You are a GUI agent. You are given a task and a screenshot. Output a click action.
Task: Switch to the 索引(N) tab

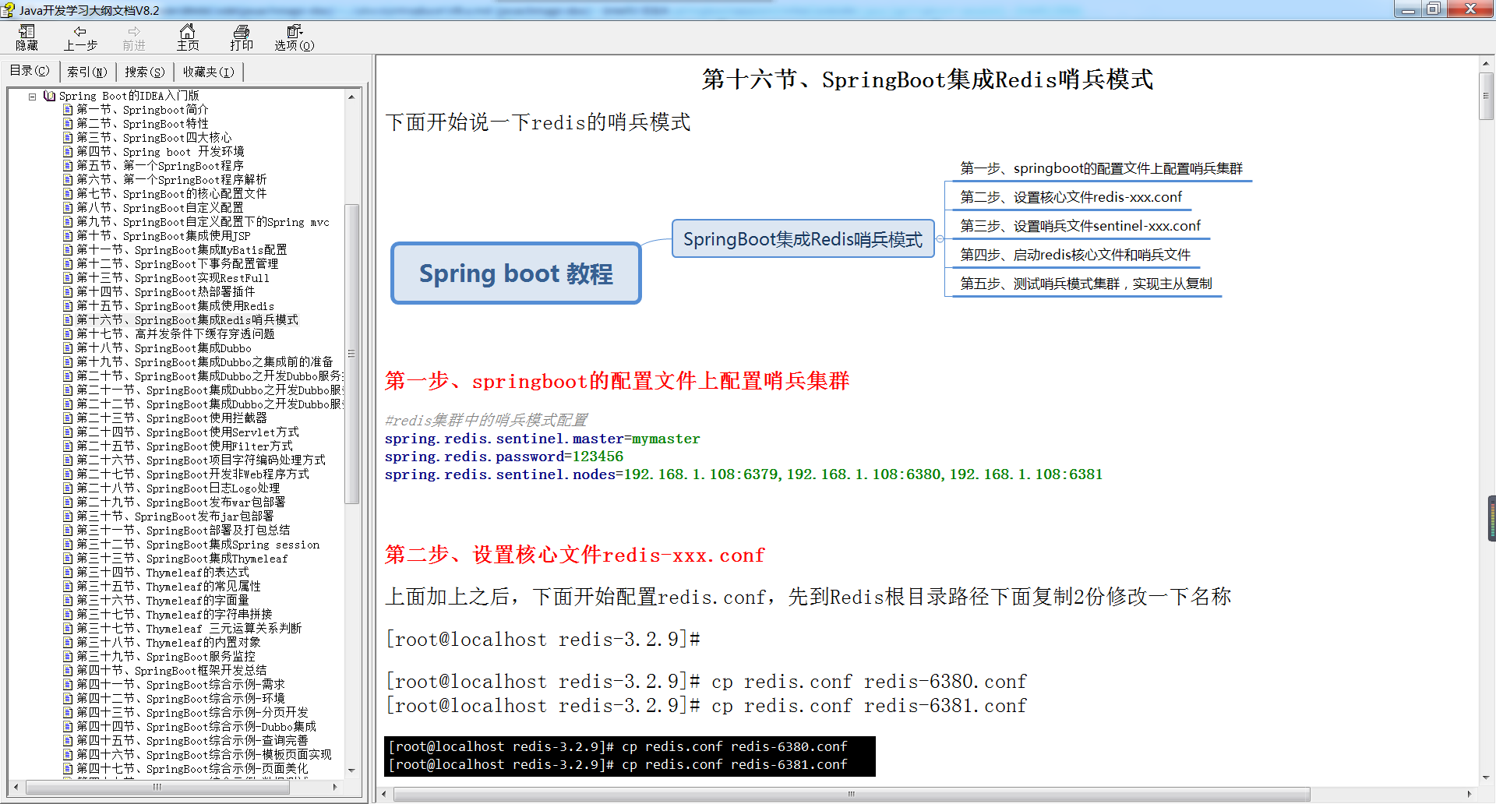[86, 72]
